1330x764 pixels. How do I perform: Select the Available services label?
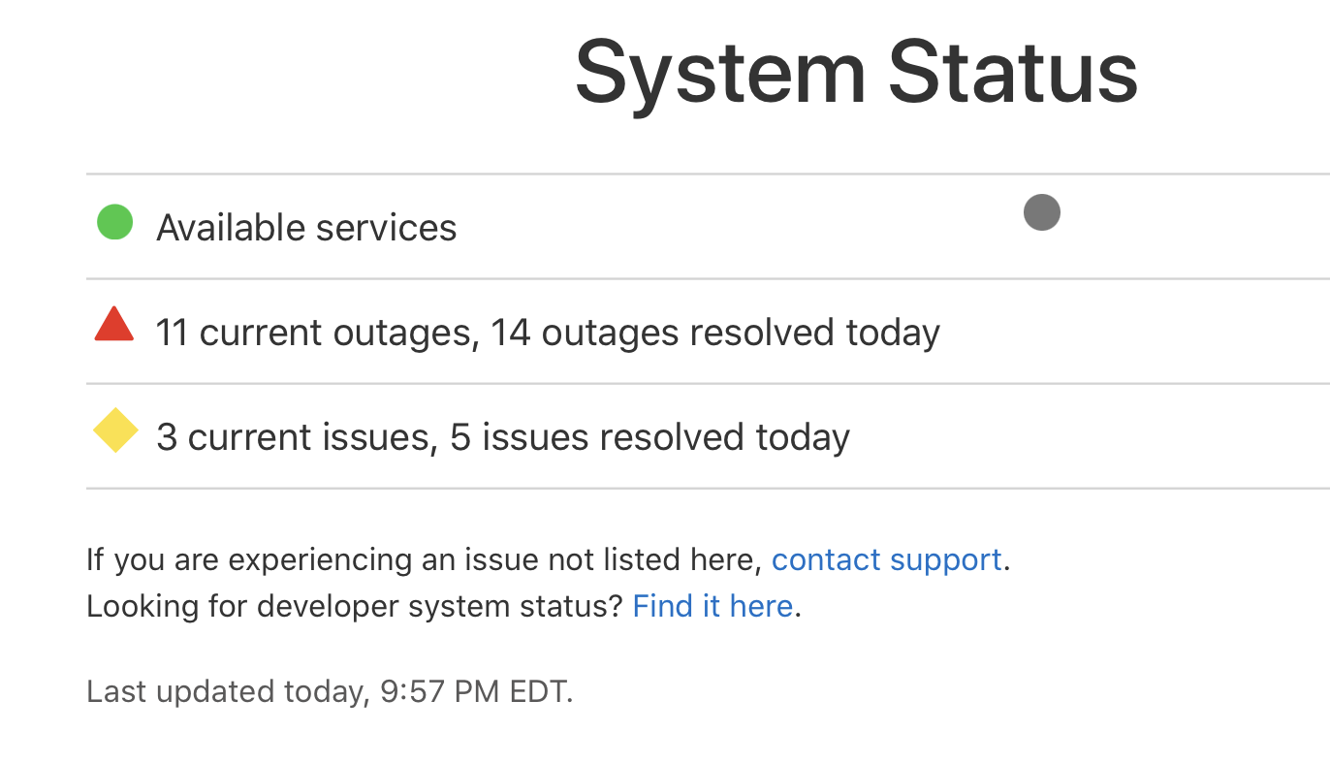306,228
